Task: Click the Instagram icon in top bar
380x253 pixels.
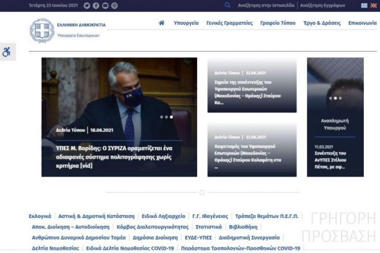Action: (x=114, y=6)
